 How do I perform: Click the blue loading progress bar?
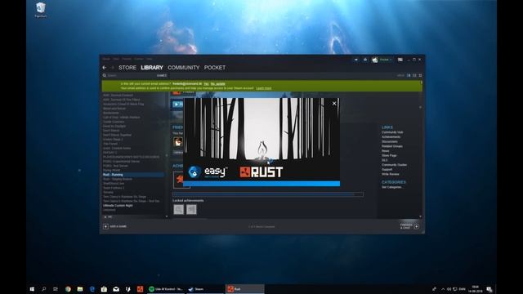click(261, 184)
